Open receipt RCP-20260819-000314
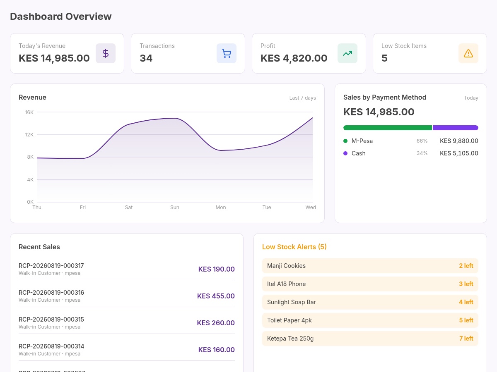 [x=127, y=350]
